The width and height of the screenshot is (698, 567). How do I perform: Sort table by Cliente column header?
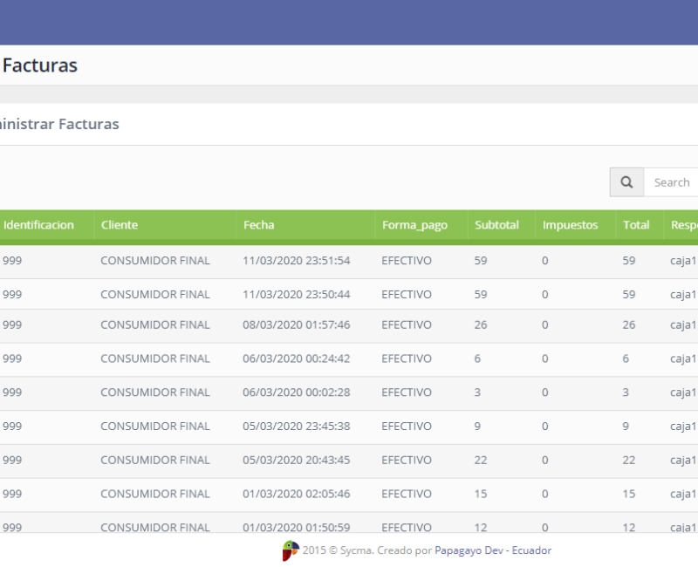click(x=120, y=225)
